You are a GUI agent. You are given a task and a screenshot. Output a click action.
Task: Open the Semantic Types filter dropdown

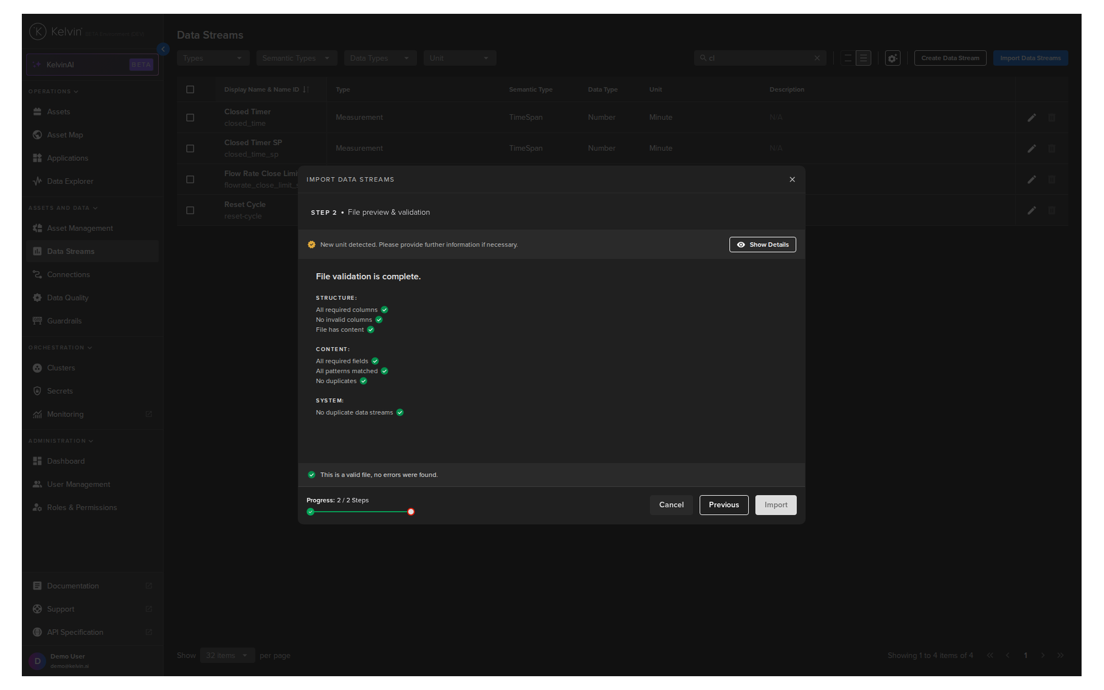point(296,58)
